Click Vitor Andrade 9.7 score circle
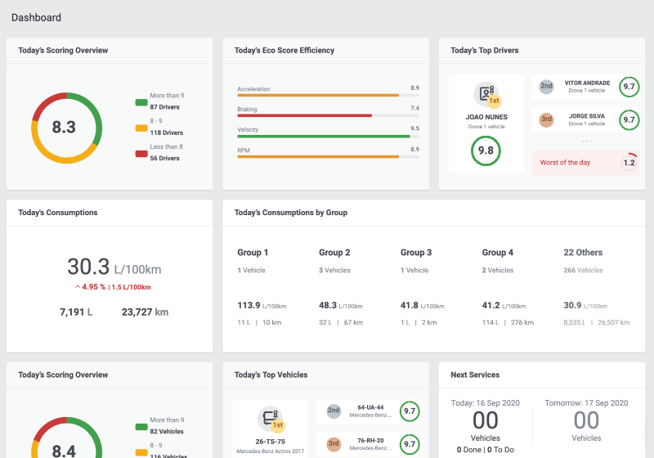654x458 pixels. [x=629, y=87]
